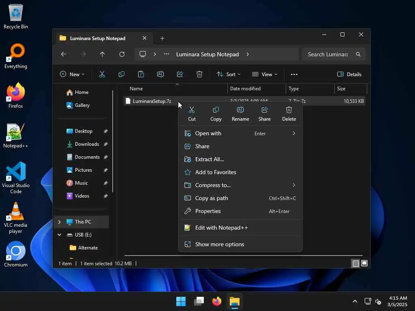
Task: Expand Compress to submenu
Action: tap(293, 185)
